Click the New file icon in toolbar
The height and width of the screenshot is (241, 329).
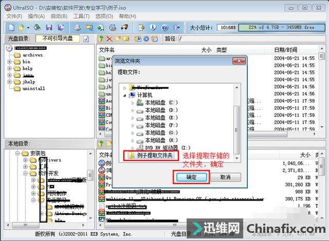coord(12,27)
